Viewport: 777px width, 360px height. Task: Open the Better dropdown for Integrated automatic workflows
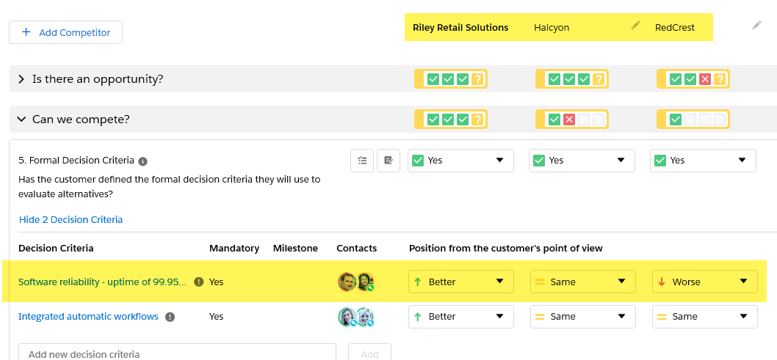[x=461, y=317]
